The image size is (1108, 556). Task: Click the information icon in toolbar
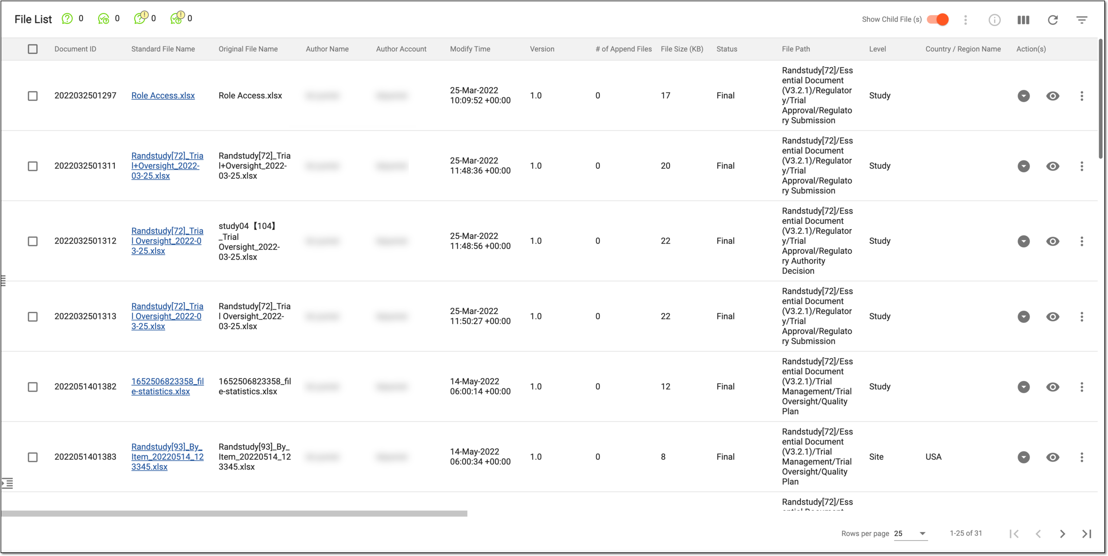click(x=995, y=20)
